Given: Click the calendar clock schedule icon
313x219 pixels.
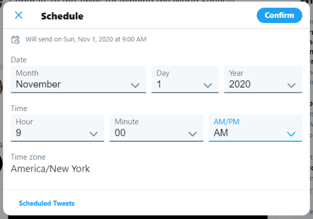Looking at the screenshot, I should coord(15,39).
